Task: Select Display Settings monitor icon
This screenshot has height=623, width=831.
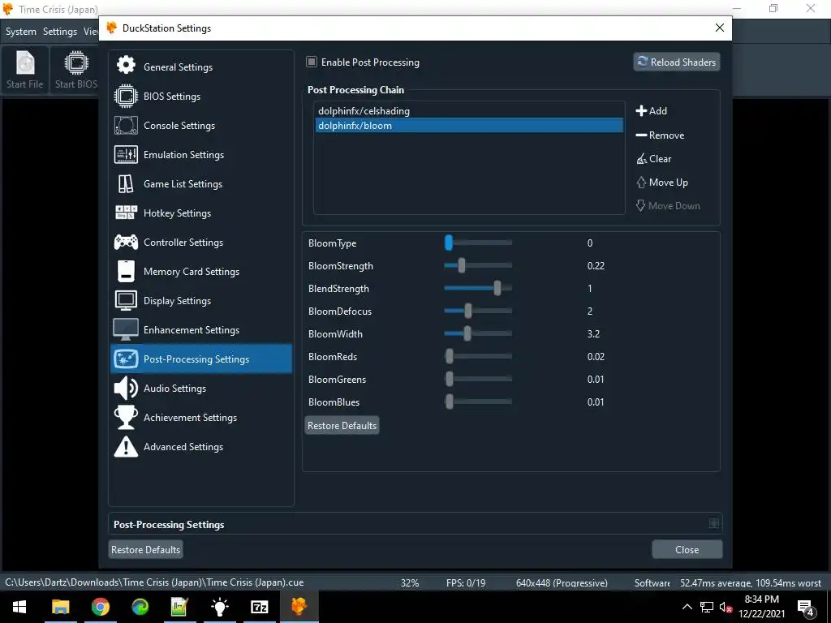Action: pyautogui.click(x=126, y=300)
